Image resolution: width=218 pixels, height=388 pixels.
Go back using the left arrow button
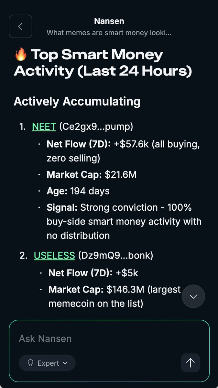(x=20, y=27)
